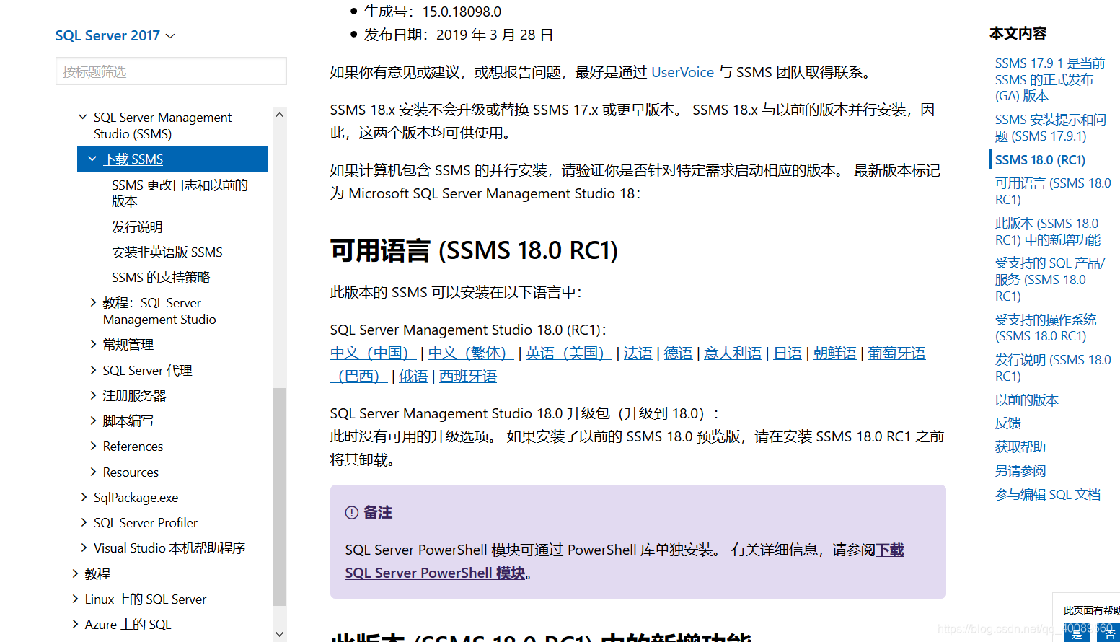This screenshot has height=642, width=1120.
Task: Download the 中文（中国） language installer
Action: (x=373, y=353)
